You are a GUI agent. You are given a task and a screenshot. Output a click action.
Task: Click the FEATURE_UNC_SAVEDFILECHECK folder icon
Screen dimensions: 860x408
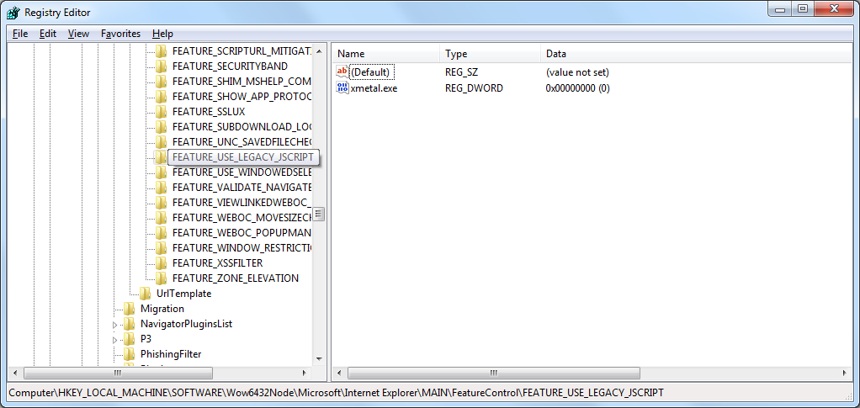161,142
